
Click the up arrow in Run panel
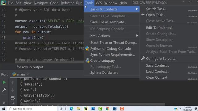pos(13,83)
